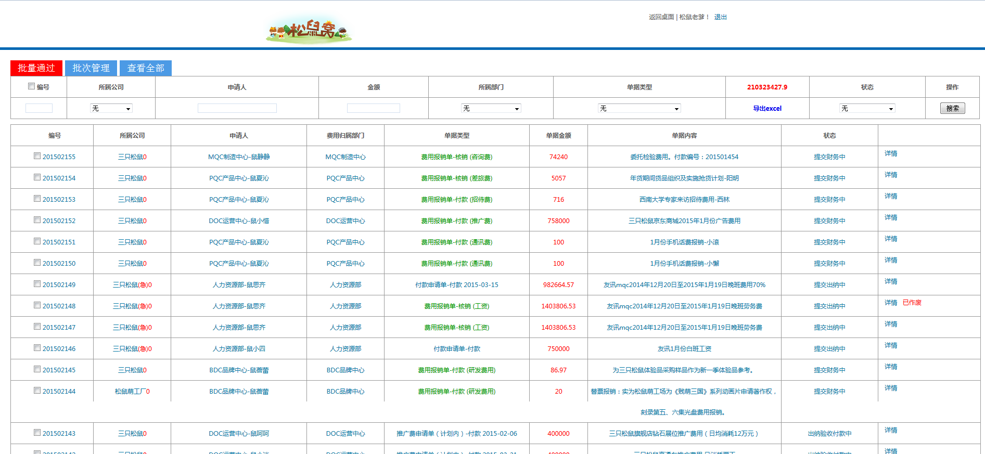This screenshot has width=985, height=454.
Task: Click the 搜索 button
Action: (x=953, y=108)
